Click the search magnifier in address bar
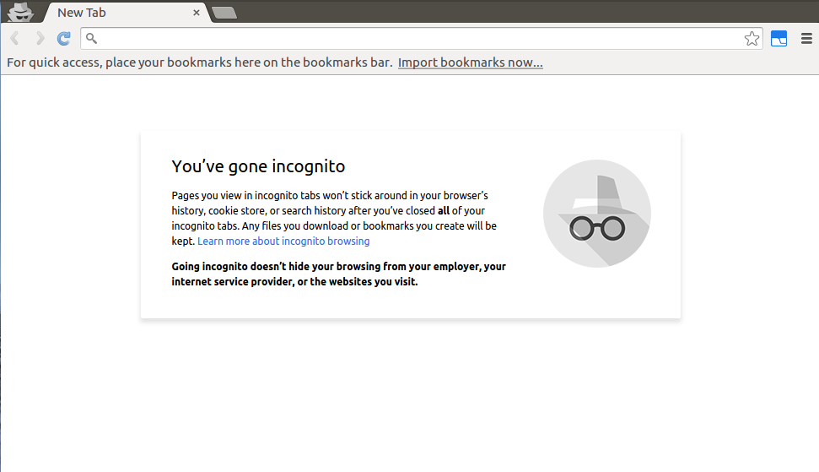 pyautogui.click(x=91, y=38)
